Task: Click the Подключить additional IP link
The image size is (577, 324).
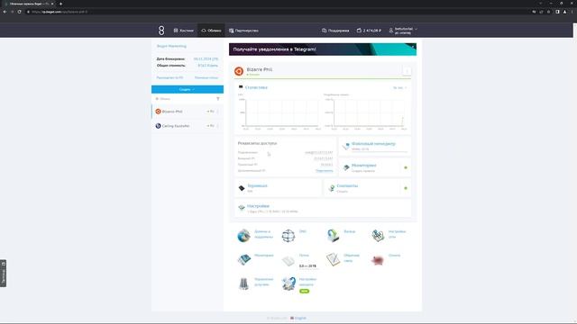Action: (325, 171)
